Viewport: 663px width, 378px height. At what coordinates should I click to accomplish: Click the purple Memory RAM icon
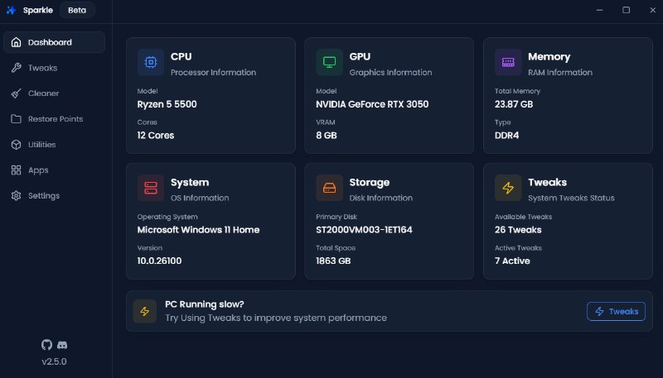tap(508, 62)
